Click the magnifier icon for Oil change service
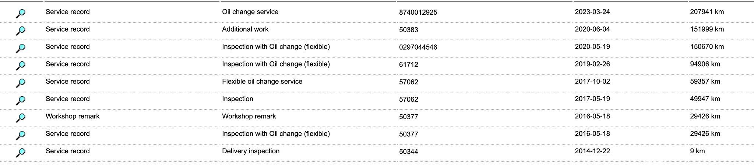The image size is (754, 168). 21,13
